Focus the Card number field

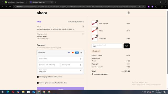60,59
